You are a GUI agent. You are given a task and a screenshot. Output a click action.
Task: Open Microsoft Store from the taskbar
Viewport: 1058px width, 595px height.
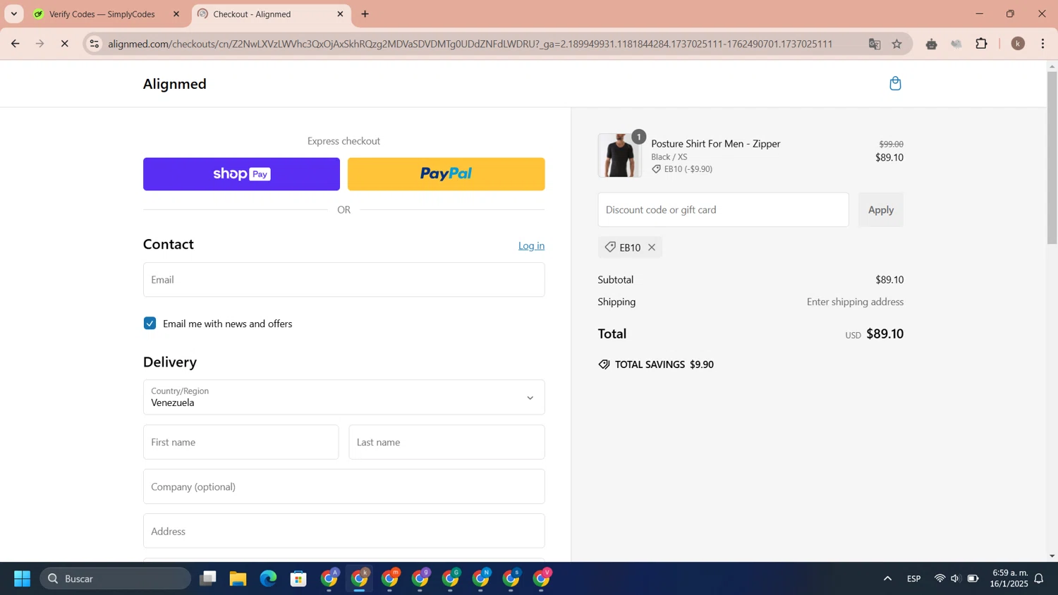point(298,579)
